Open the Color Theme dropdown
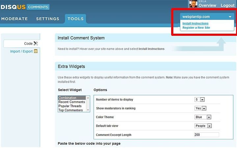Screen dimensions: 237x148 (203, 117)
